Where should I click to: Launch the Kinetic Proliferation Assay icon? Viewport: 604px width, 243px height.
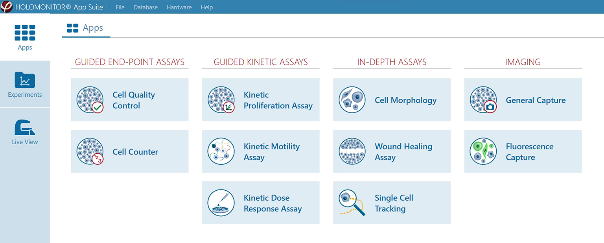coord(221,99)
